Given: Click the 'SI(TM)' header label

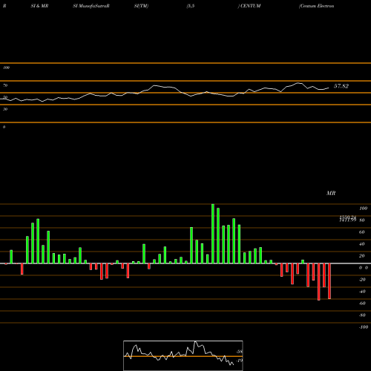Looking at the screenshot, I should tap(141, 6).
